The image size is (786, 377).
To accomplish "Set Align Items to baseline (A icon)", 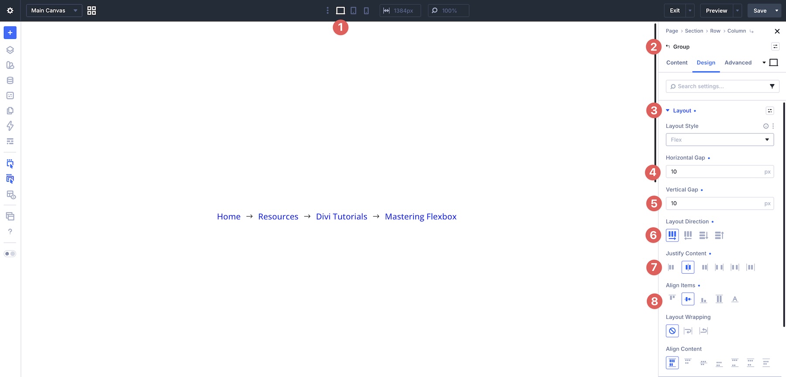I will click(x=735, y=299).
